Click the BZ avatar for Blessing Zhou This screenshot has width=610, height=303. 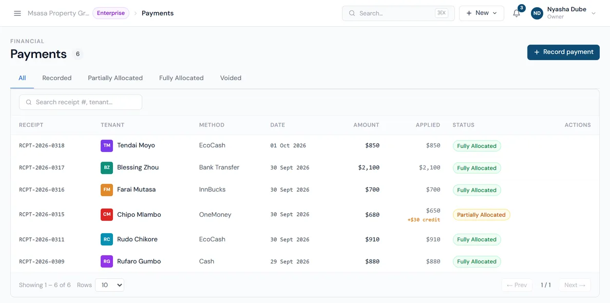pos(107,167)
